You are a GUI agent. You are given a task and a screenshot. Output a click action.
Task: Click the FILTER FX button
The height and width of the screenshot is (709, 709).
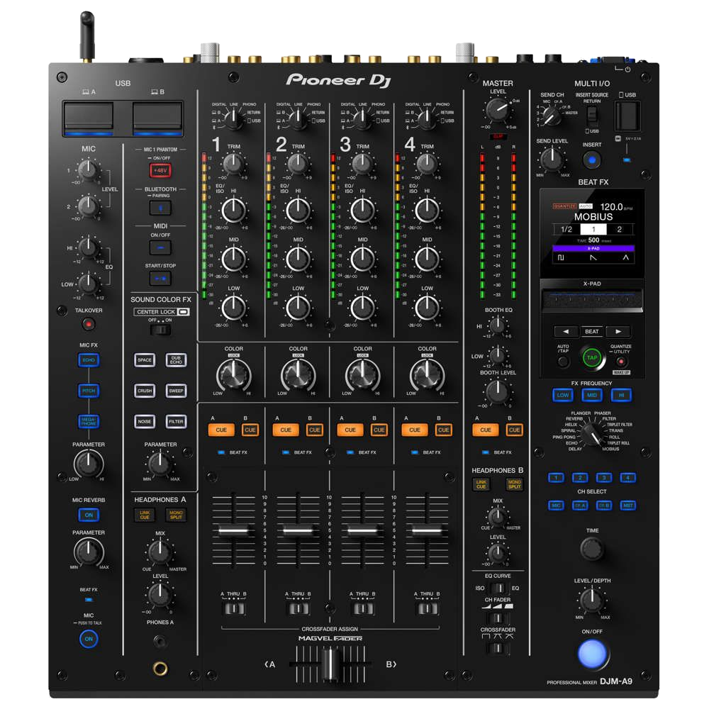click(176, 421)
